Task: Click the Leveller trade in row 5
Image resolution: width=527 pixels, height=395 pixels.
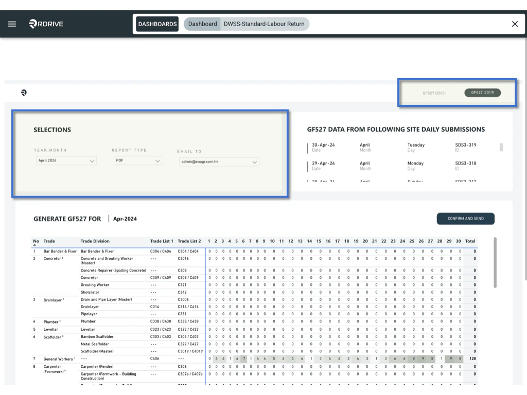Action: click(51, 330)
